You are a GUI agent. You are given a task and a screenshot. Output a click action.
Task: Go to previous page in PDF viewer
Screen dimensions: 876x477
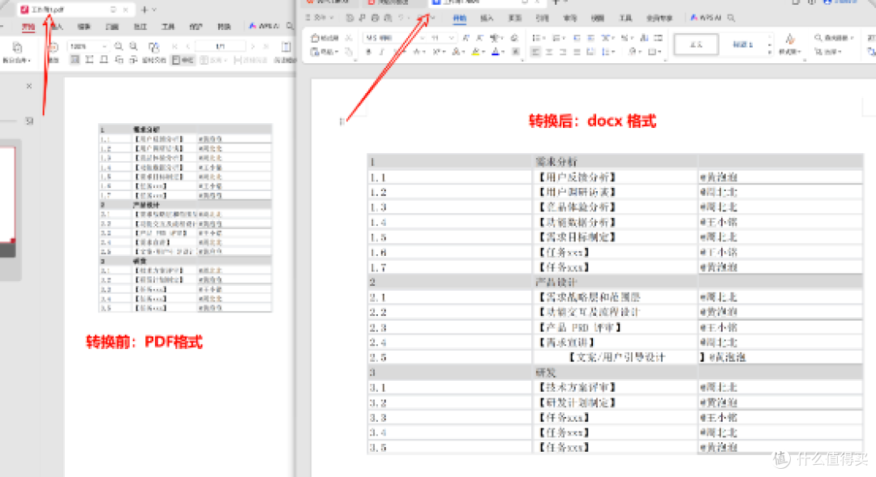[188, 46]
